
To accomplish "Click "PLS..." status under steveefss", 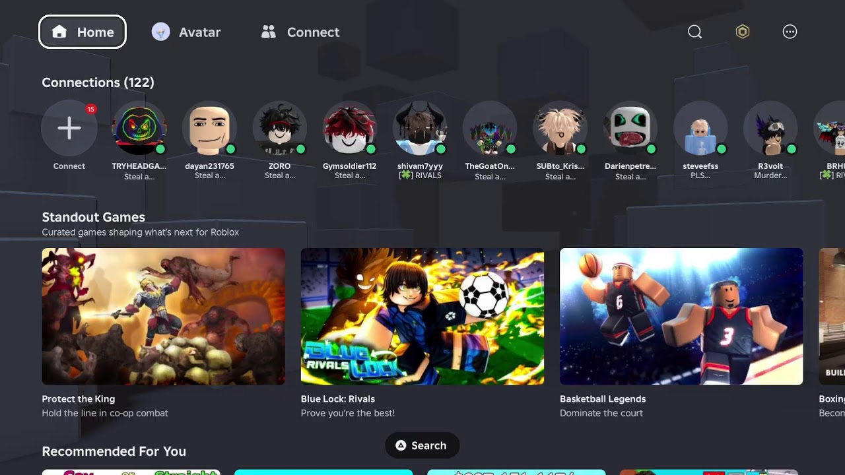I will click(x=700, y=175).
